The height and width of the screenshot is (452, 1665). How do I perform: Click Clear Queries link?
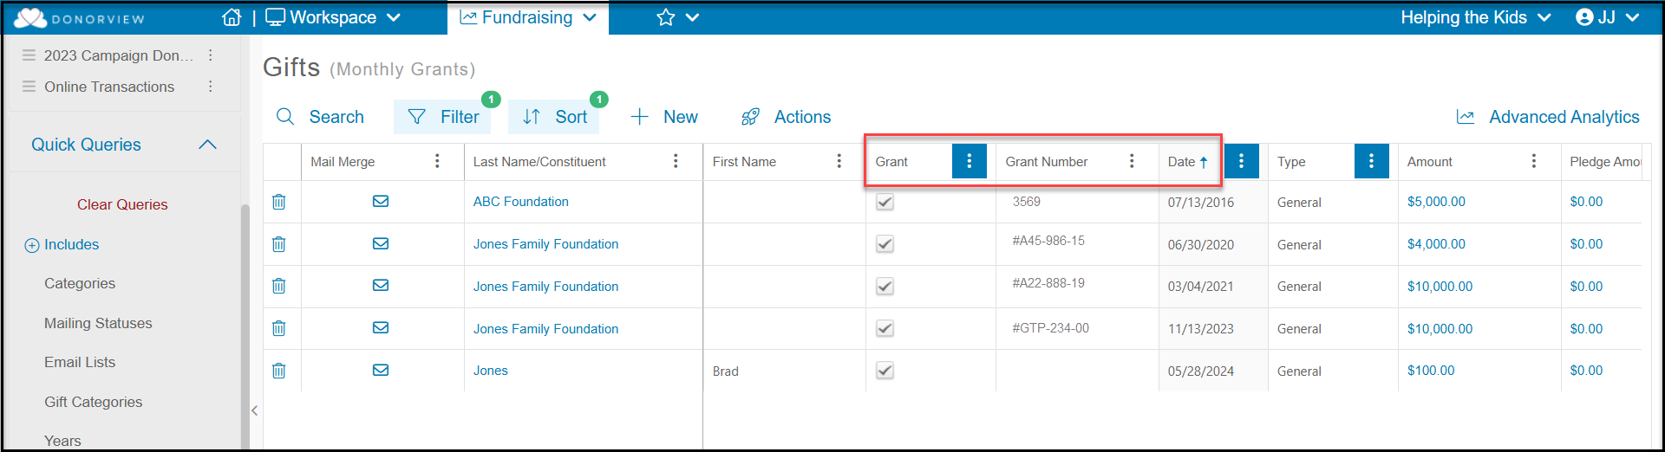[122, 204]
